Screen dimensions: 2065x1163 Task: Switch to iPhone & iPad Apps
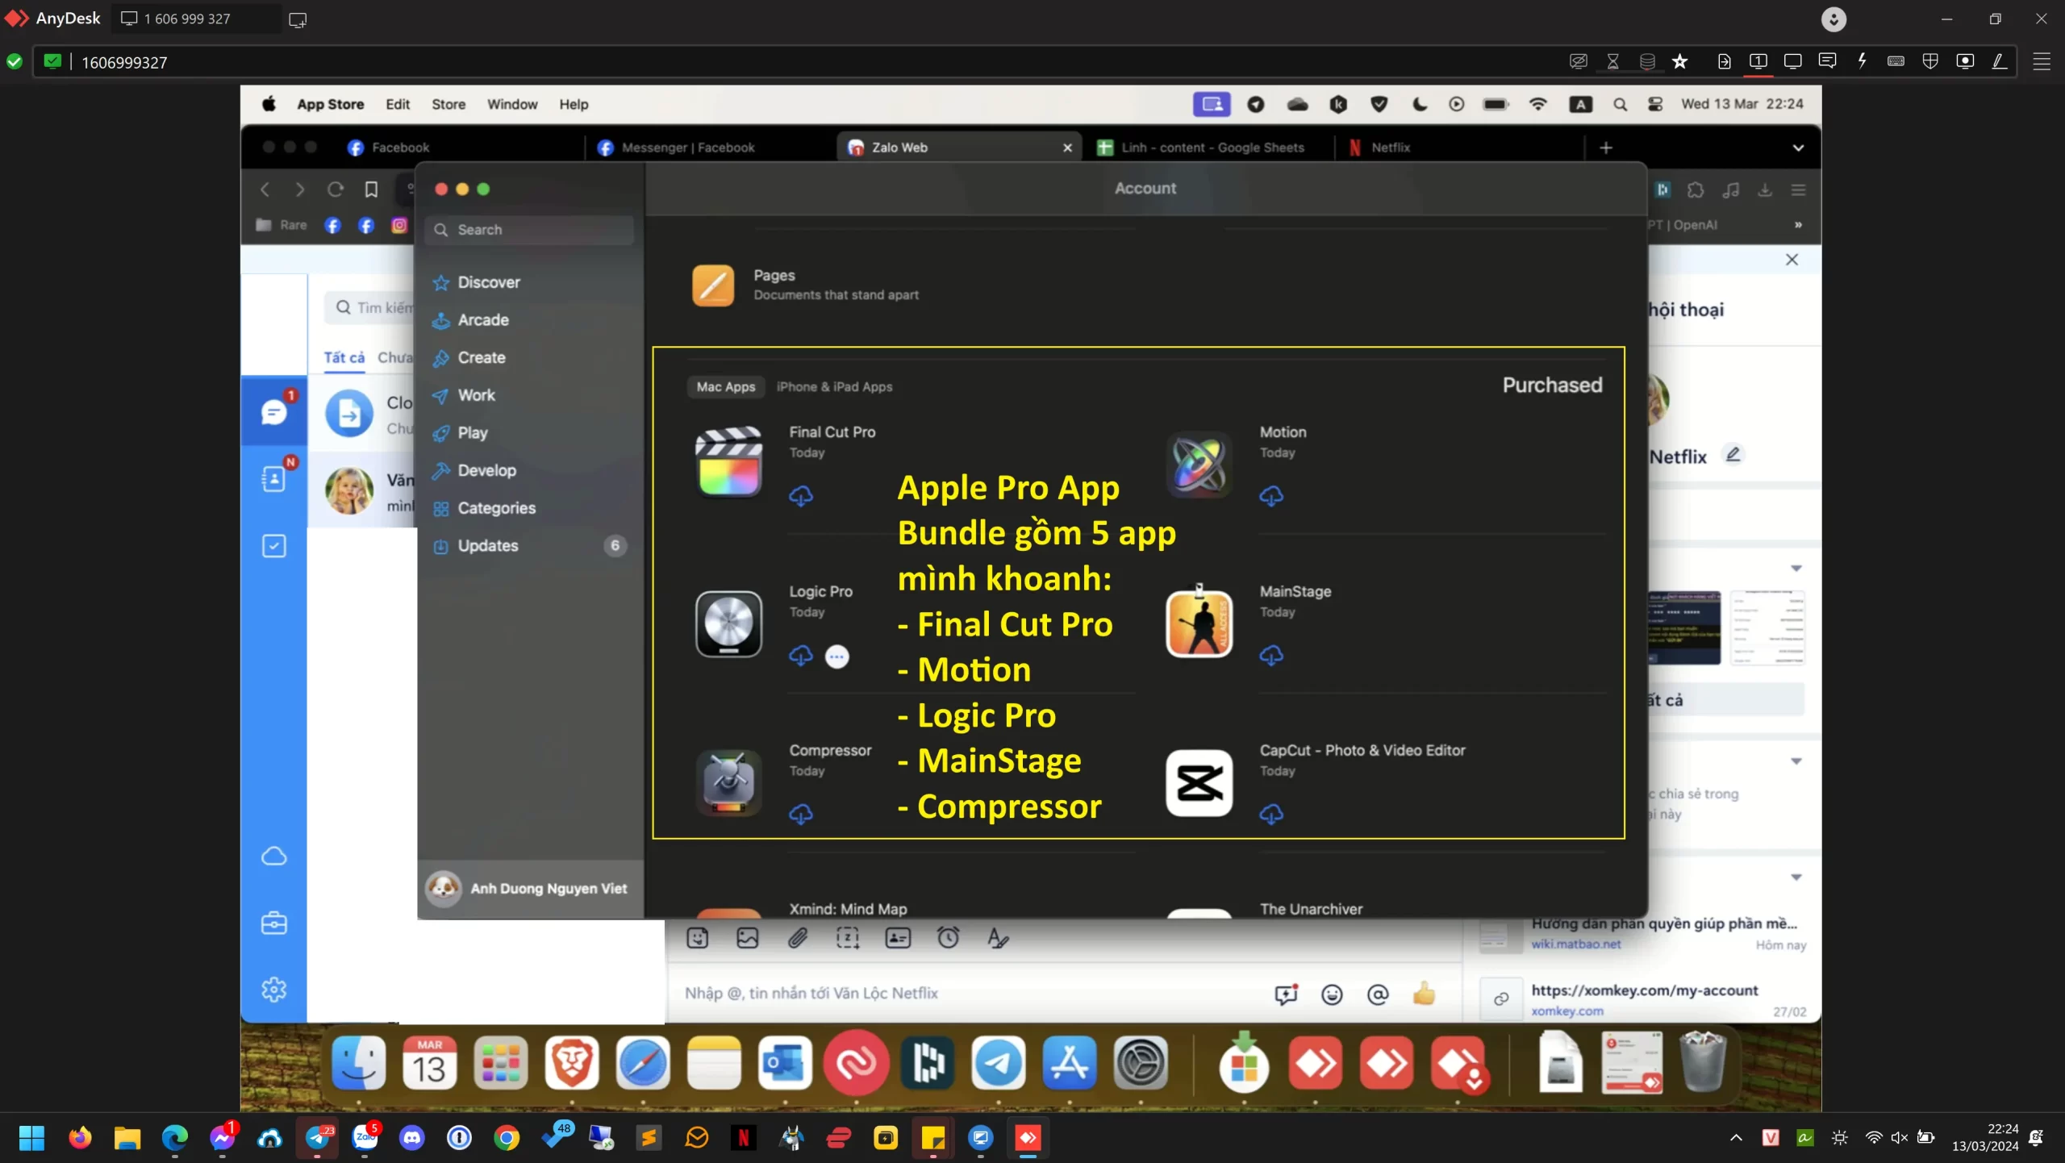pyautogui.click(x=834, y=387)
